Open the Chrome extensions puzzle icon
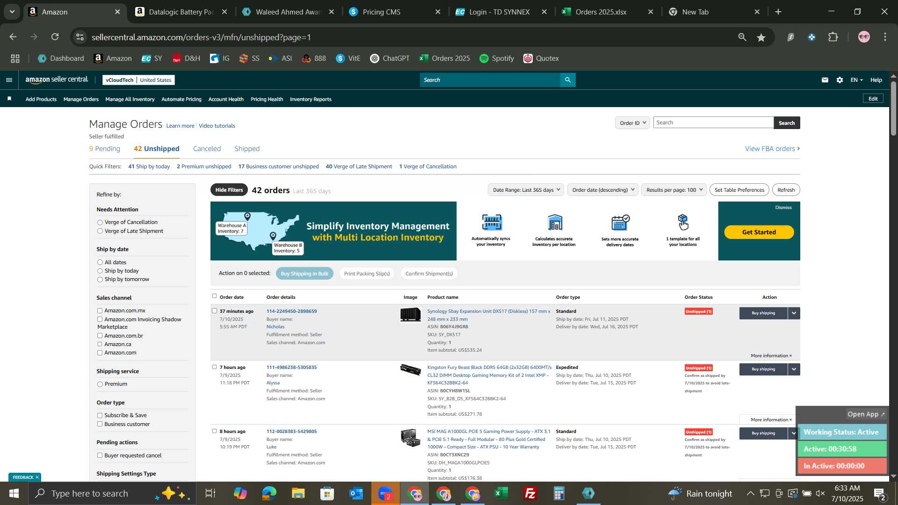The image size is (898, 505). 833,37
